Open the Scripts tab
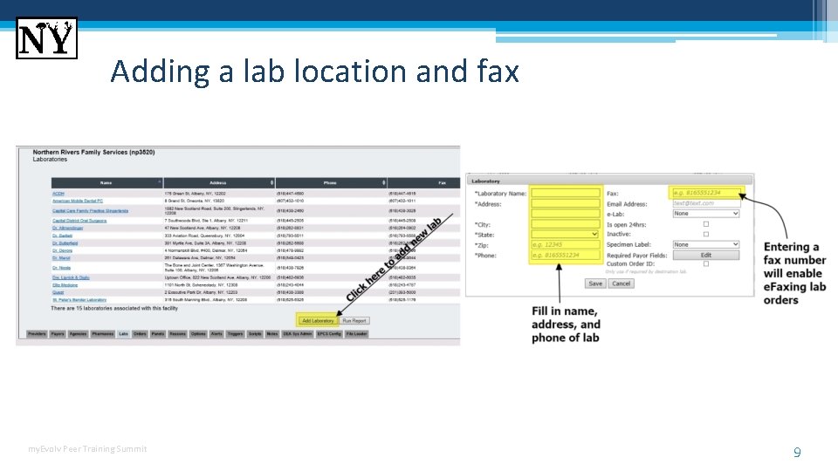The width and height of the screenshot is (838, 471). coord(256,334)
